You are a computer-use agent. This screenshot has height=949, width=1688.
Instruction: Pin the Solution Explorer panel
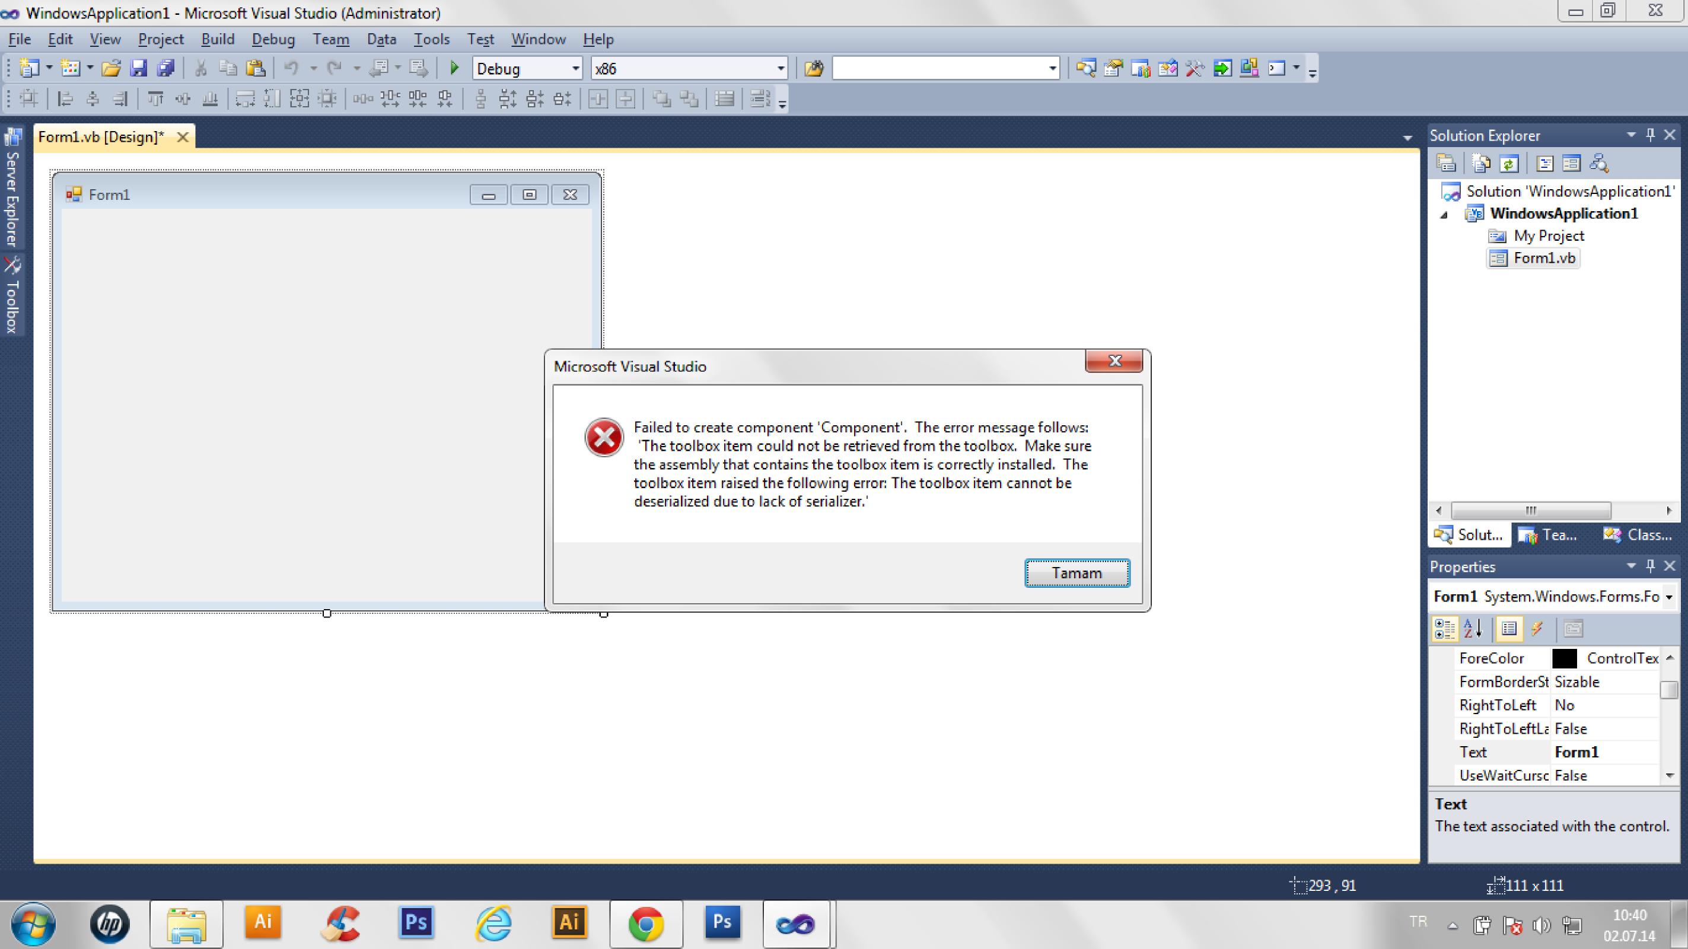click(1651, 135)
